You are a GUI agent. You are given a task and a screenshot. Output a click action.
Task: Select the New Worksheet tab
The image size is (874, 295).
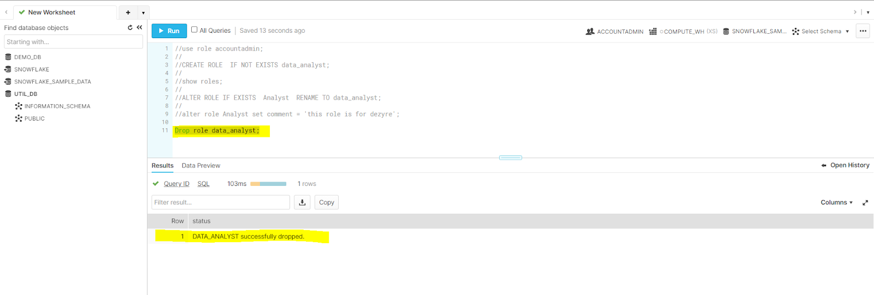tap(52, 13)
